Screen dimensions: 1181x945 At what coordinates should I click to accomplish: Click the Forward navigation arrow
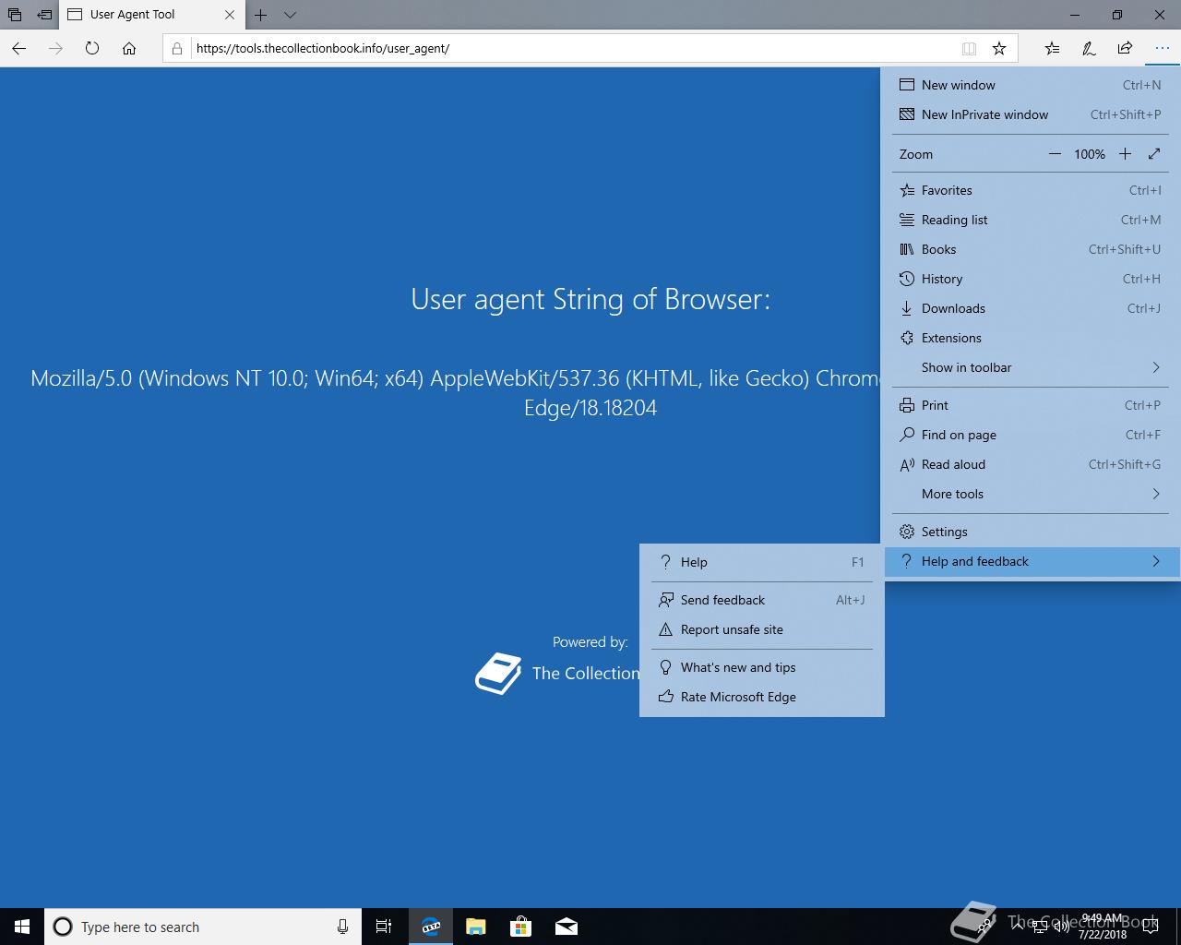click(55, 48)
